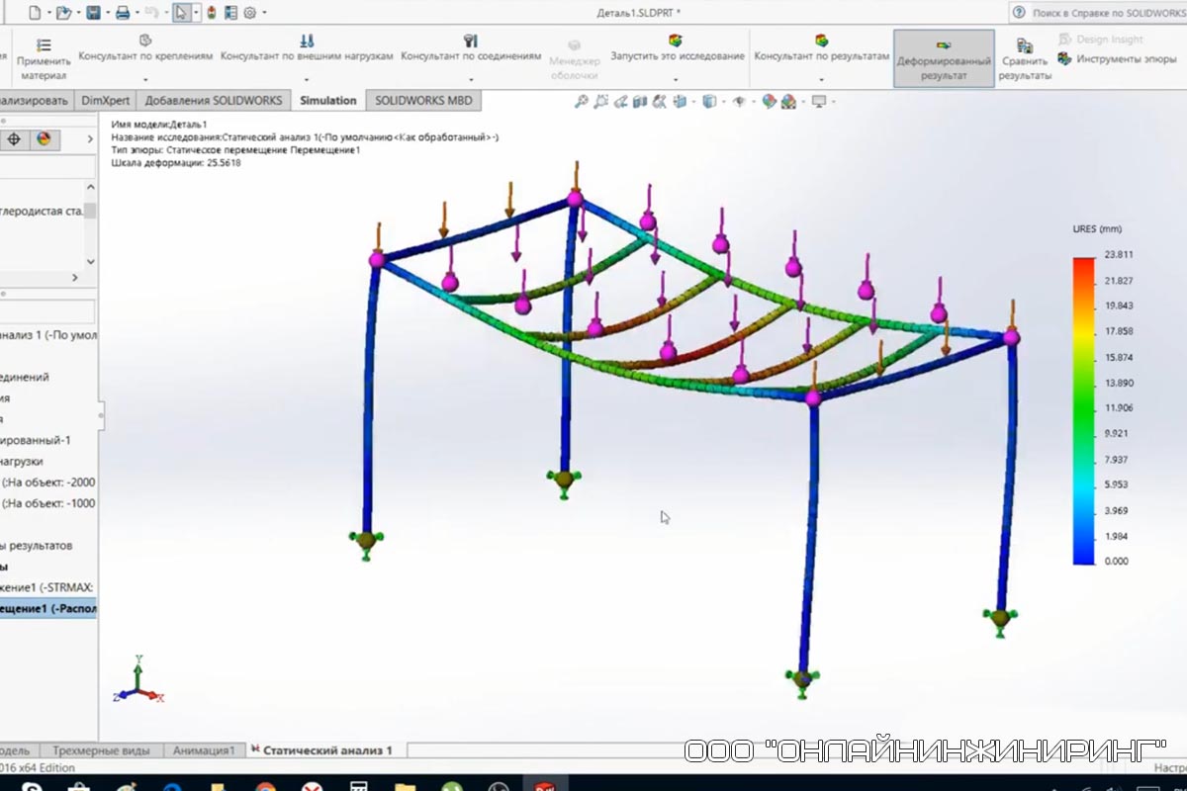The width and height of the screenshot is (1187, 791).
Task: Click the Apply Material (Применить материал) icon
Action: pyautogui.click(x=44, y=45)
